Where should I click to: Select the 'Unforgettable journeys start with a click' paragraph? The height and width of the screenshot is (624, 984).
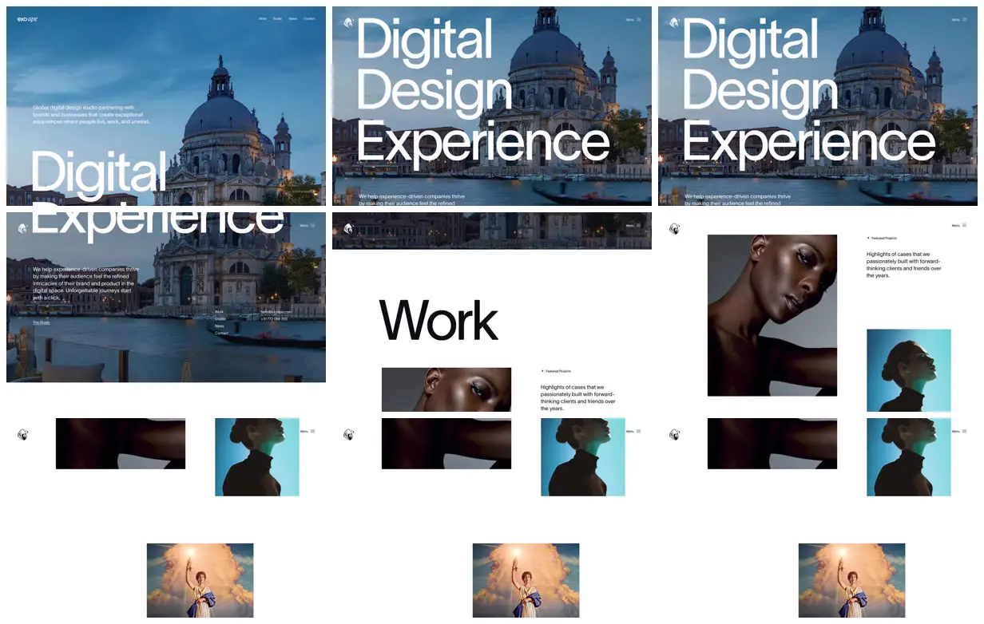85,283
